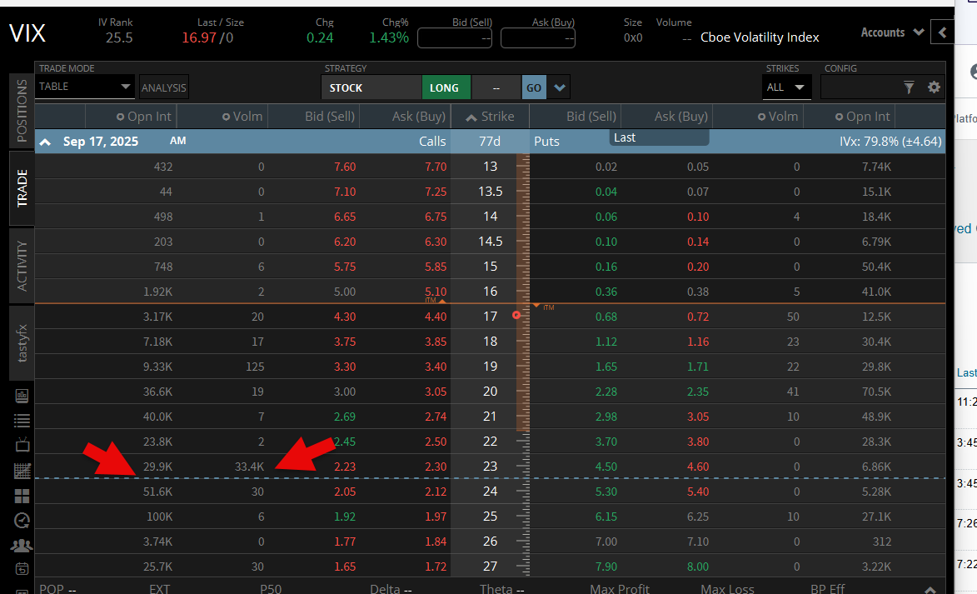Switch to the POSITIONS side tab

point(22,110)
